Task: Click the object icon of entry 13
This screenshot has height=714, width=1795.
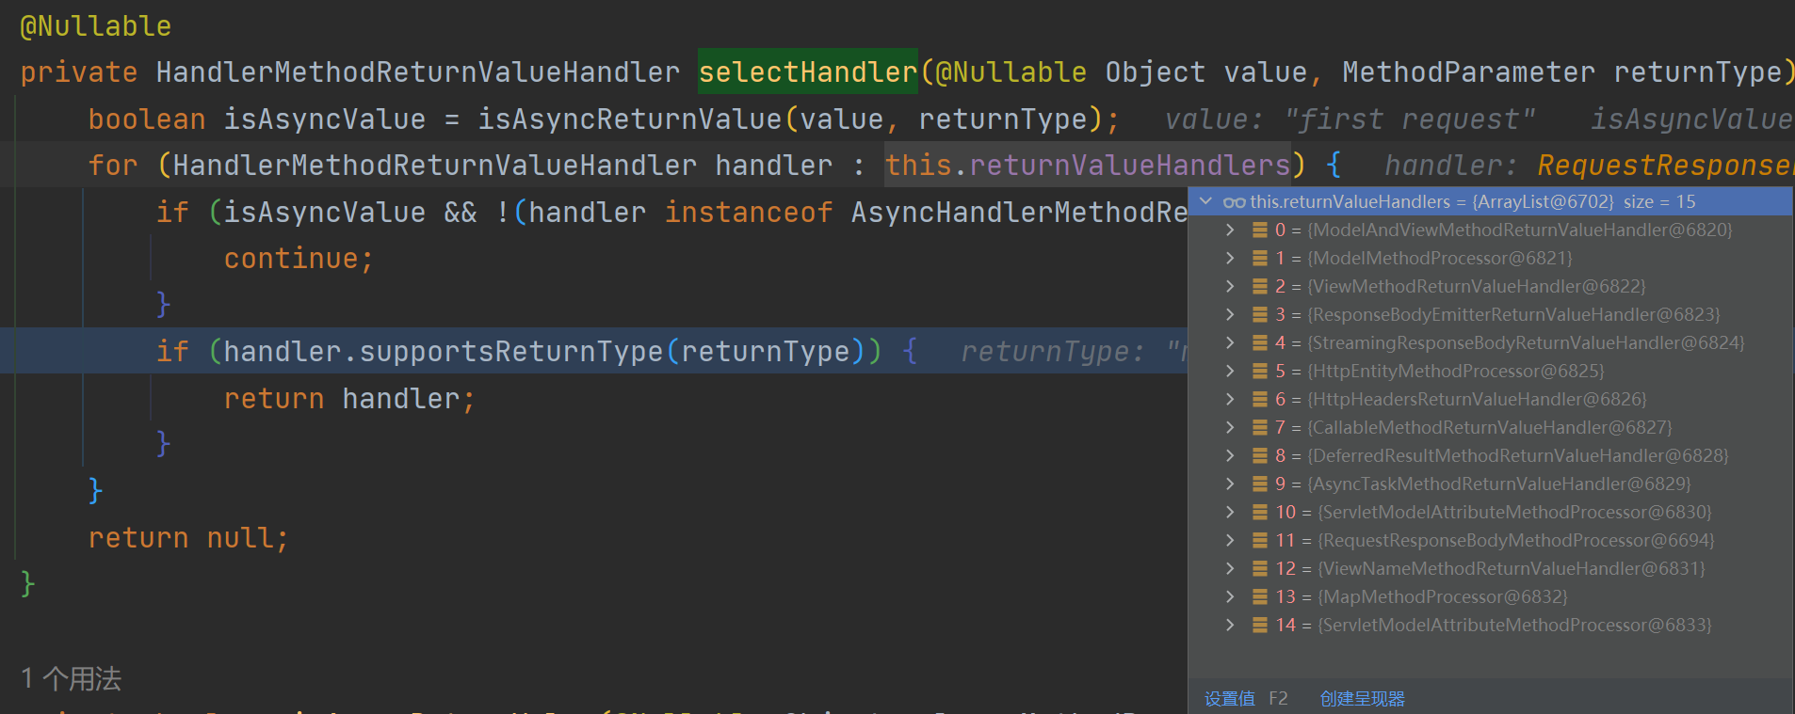Action: pyautogui.click(x=1259, y=596)
